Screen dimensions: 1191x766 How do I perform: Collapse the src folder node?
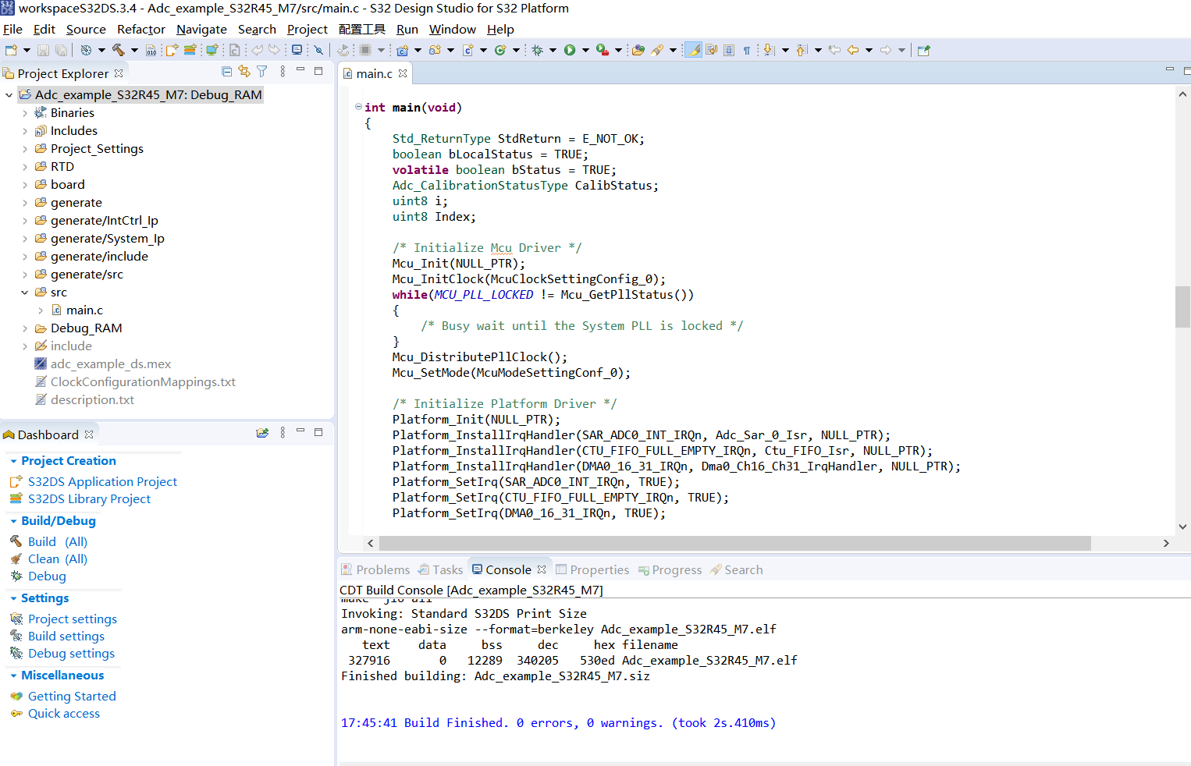pos(25,293)
